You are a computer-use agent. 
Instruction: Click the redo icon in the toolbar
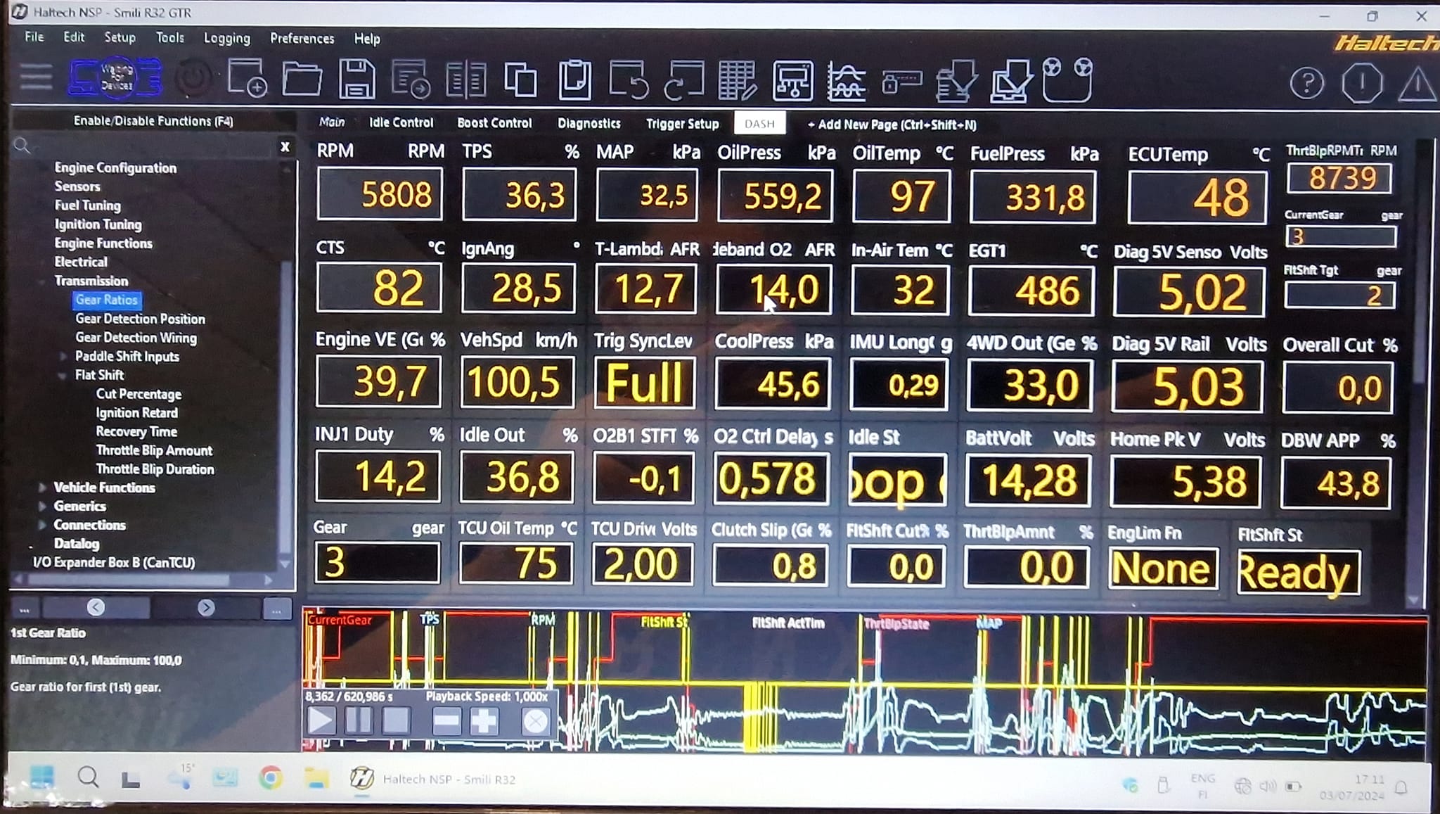(x=684, y=79)
